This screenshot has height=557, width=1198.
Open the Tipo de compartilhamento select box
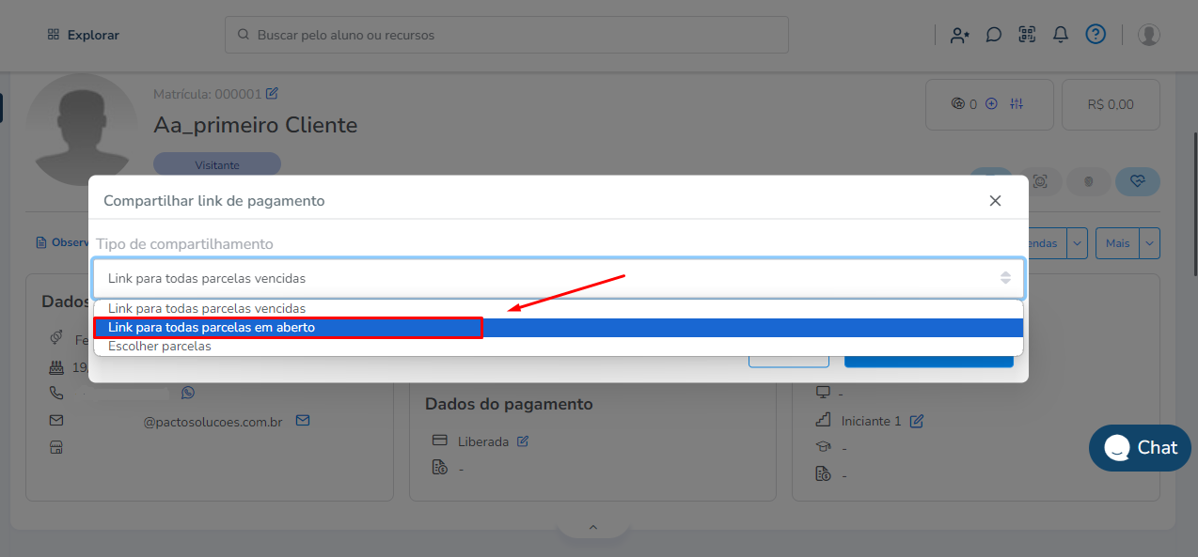558,278
